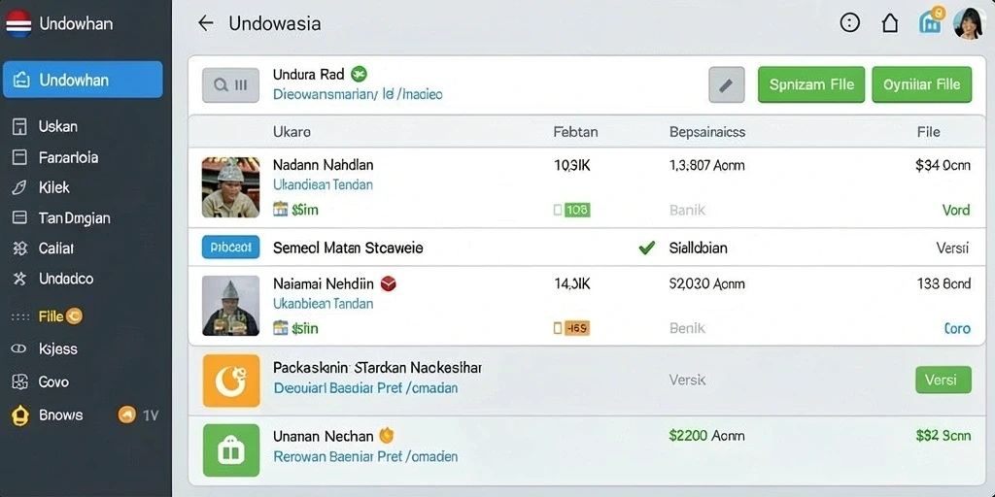
Task: Open the blue store icon with badge
Action: pos(931,20)
